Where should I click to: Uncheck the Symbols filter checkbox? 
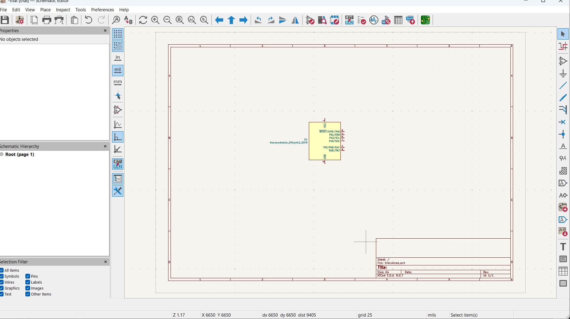click(x=2, y=276)
